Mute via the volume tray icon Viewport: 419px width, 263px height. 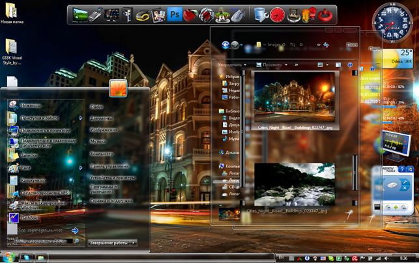click(386, 258)
